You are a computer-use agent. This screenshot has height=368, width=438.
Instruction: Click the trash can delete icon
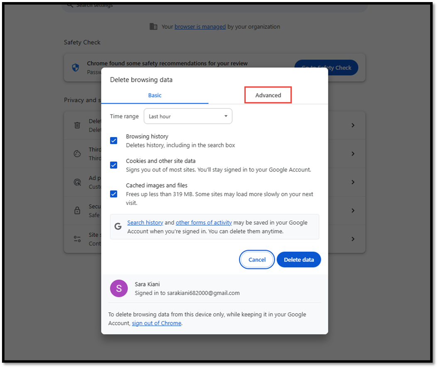(77, 125)
